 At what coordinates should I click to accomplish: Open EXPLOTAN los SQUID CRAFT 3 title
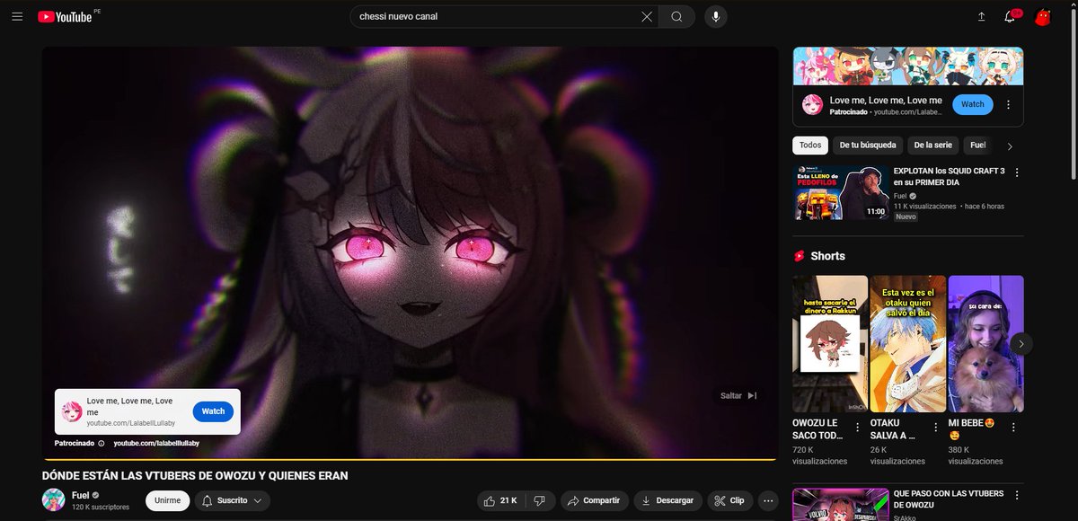pos(949,176)
